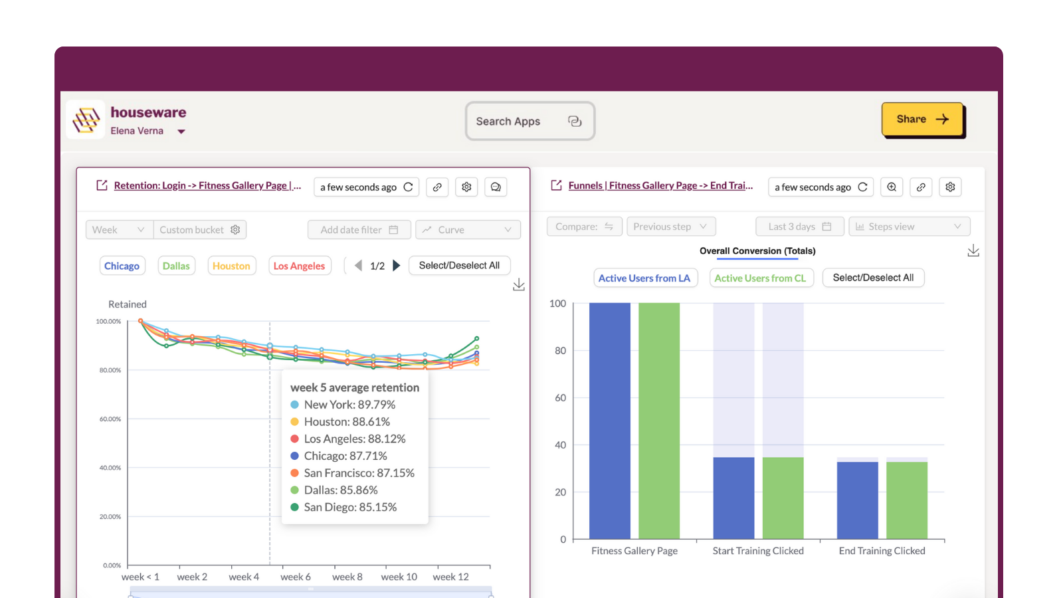The height and width of the screenshot is (598, 1063).
Task: Open the Curve chart type dropdown
Action: 468,229
